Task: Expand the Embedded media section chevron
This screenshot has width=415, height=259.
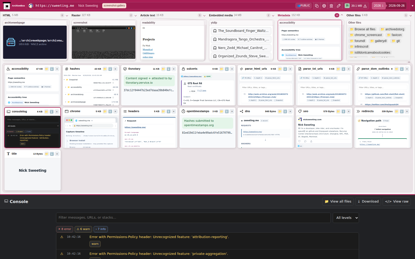Action: (273, 16)
